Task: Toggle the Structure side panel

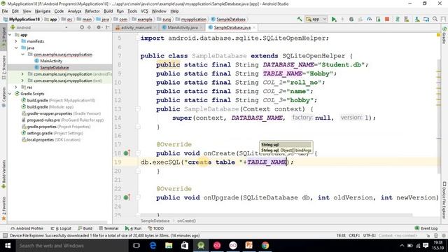Action: click(x=3, y=68)
